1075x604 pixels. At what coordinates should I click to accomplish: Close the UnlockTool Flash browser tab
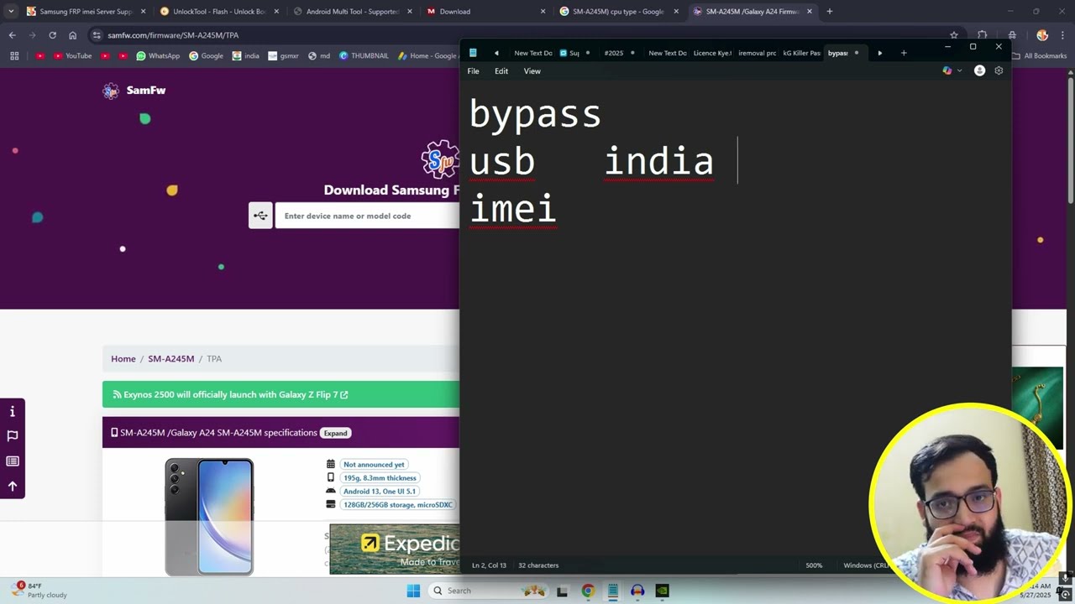pyautogui.click(x=276, y=12)
